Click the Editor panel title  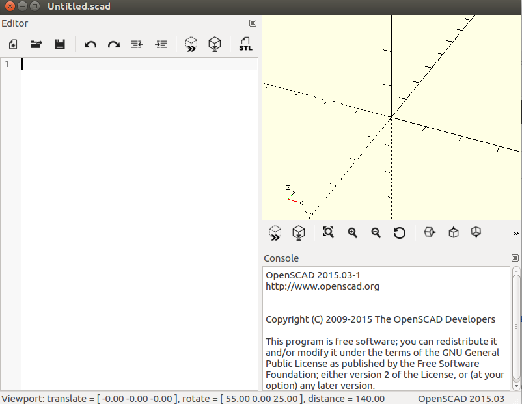(15, 23)
